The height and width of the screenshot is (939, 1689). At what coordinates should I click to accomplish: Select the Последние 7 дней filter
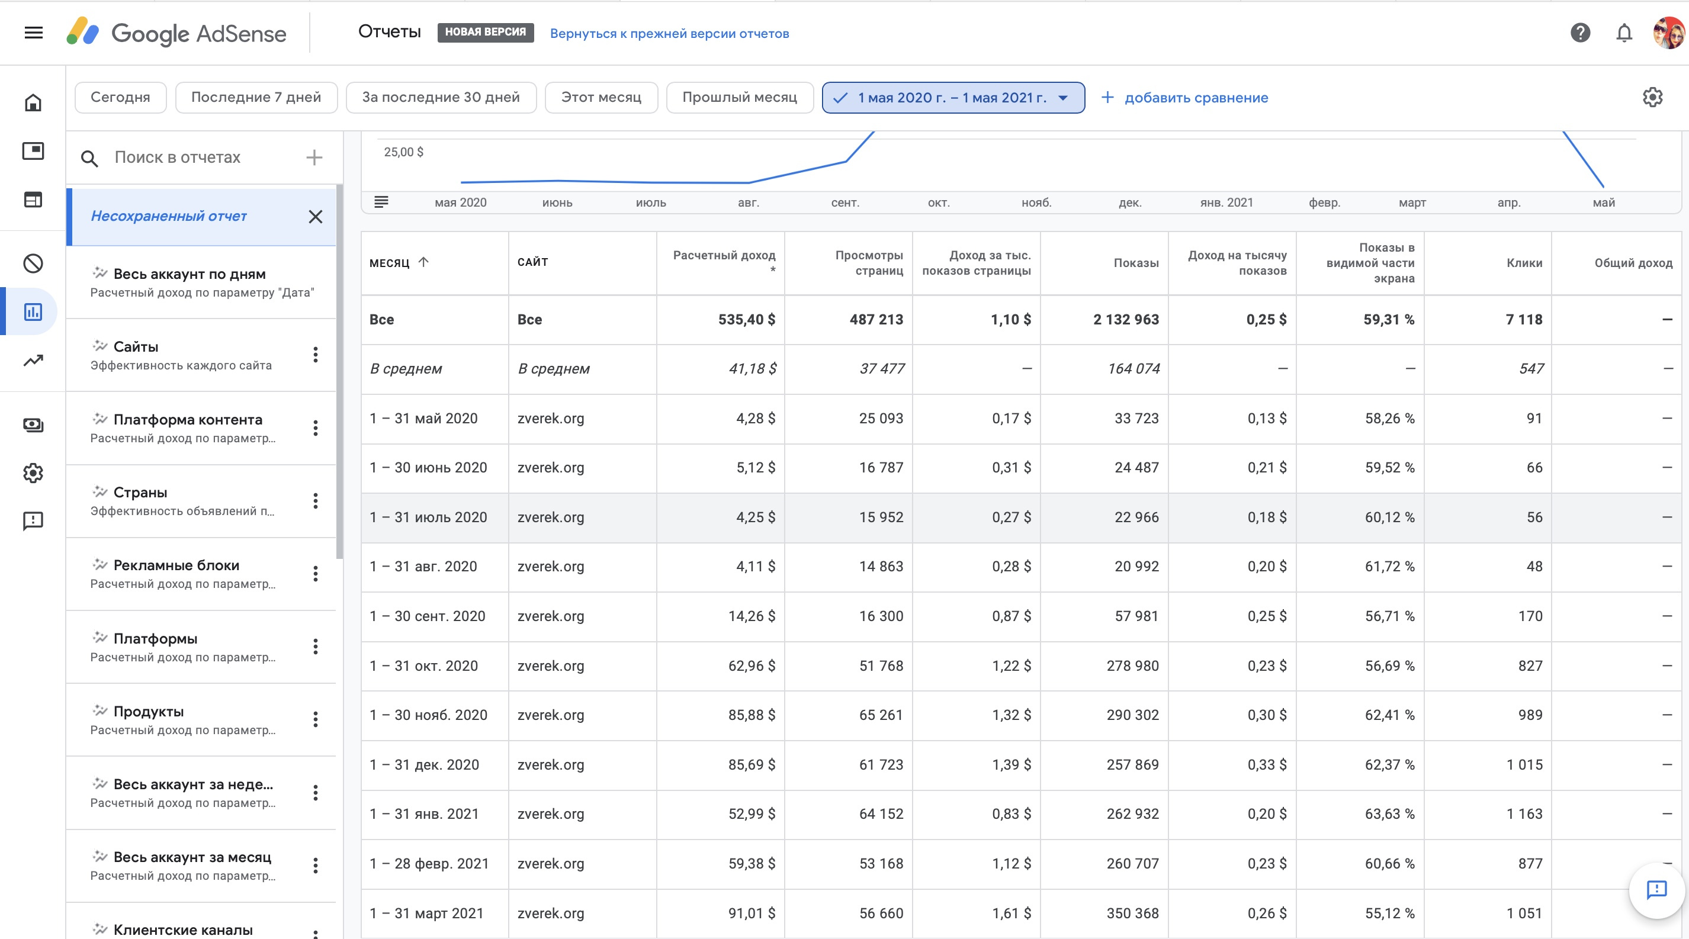click(x=256, y=98)
